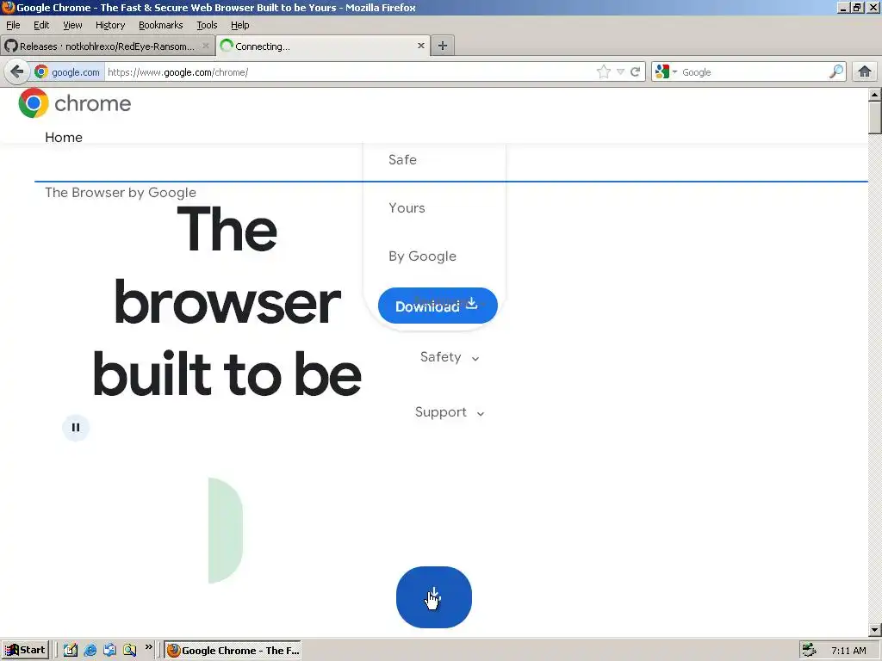
Task: Click the Firefox taskbar window button
Action: (233, 651)
